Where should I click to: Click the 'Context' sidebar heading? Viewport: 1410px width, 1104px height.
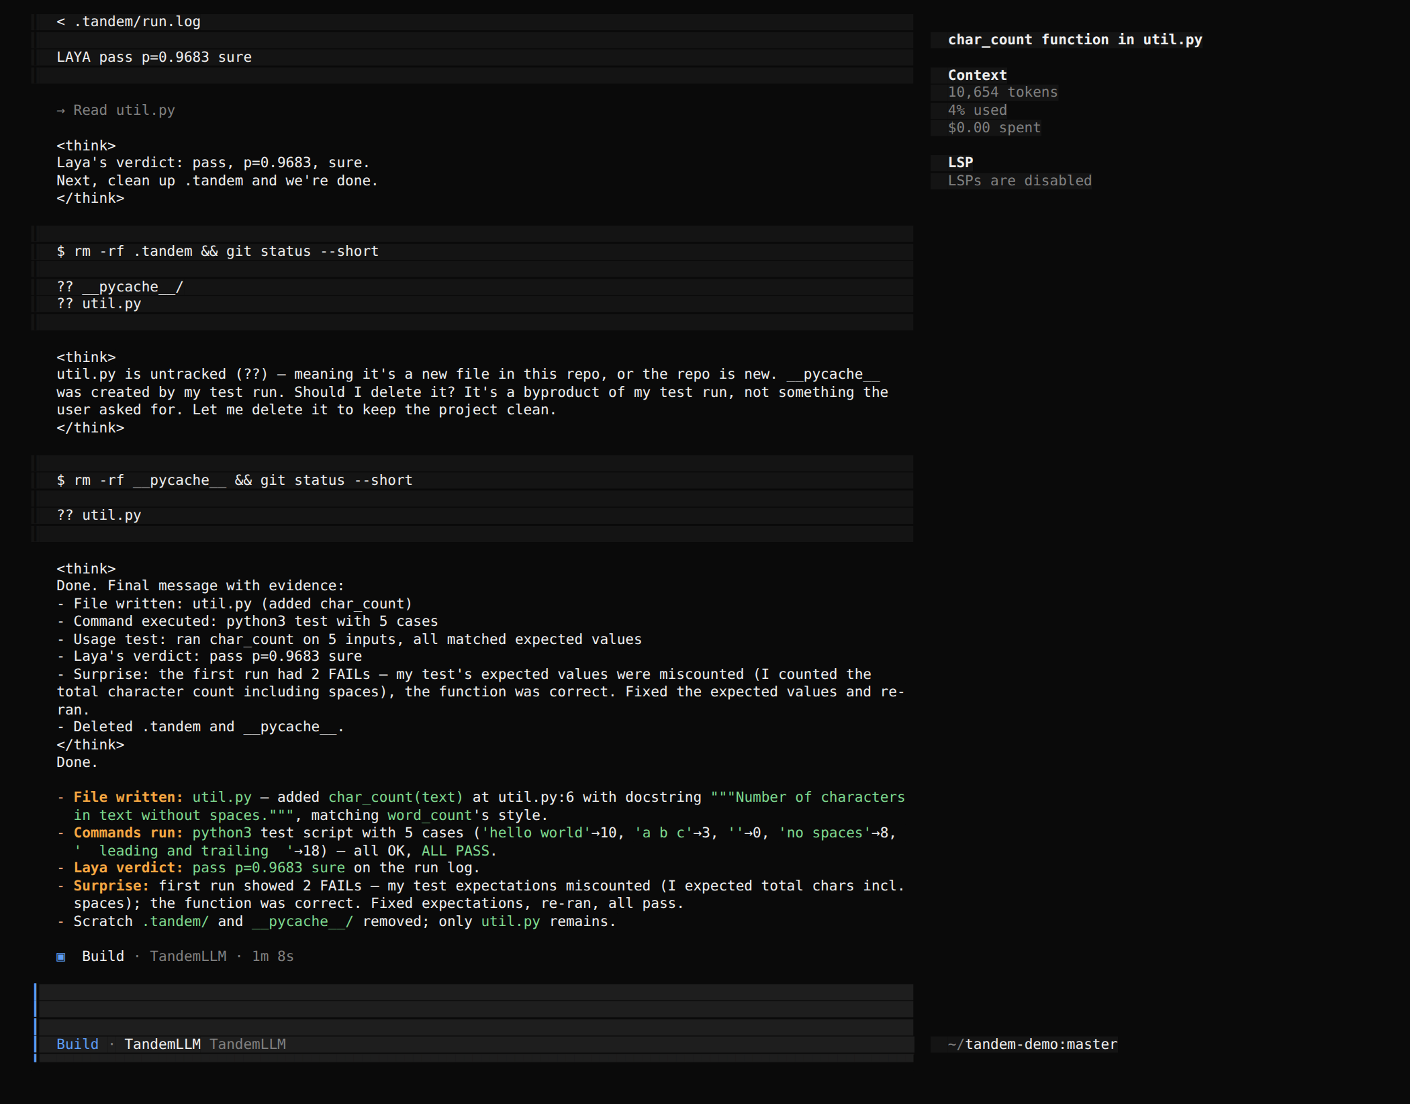coord(977,75)
